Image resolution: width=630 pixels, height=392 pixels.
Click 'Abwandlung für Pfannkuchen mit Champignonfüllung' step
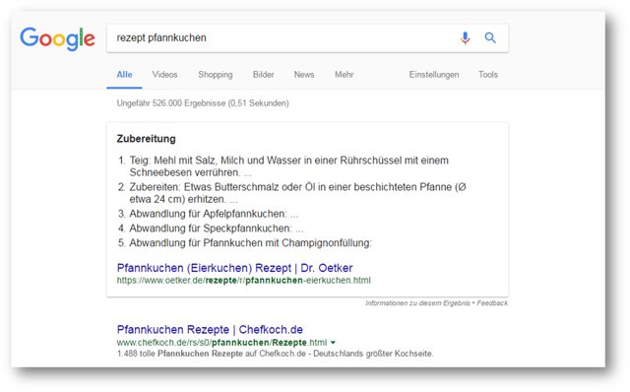pos(250,243)
